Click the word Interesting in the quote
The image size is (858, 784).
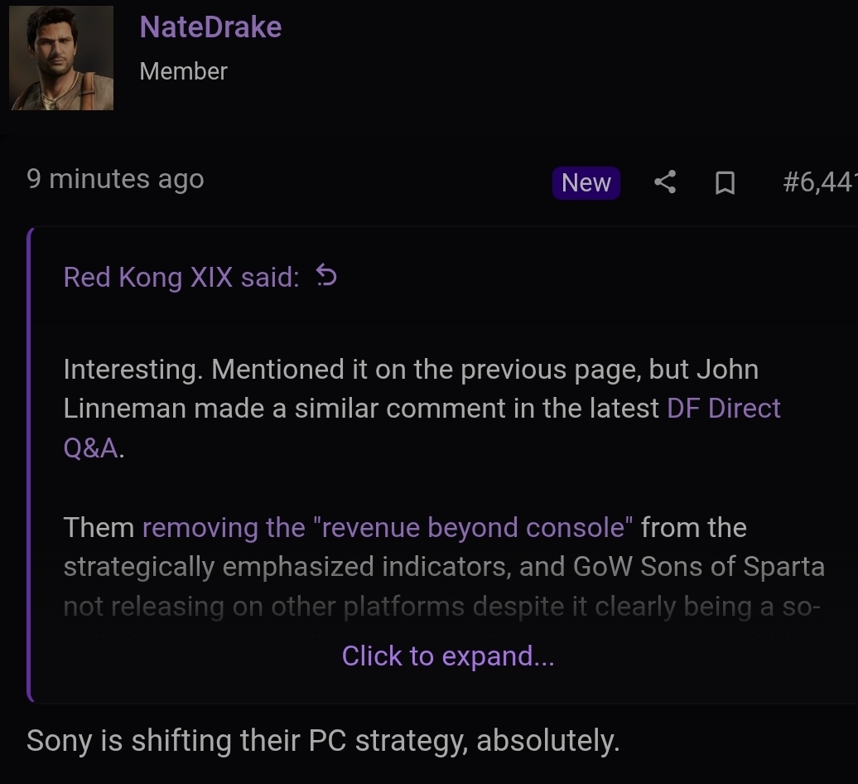coord(133,369)
